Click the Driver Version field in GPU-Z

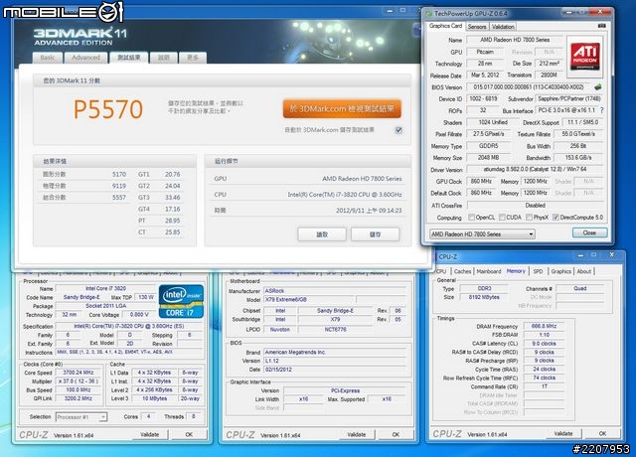point(535,169)
